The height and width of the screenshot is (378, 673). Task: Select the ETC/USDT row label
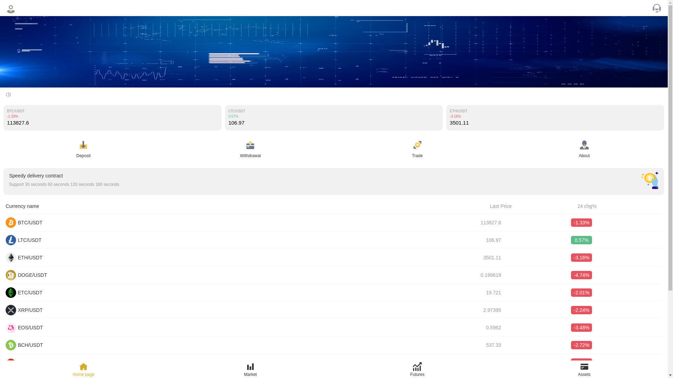click(x=30, y=293)
